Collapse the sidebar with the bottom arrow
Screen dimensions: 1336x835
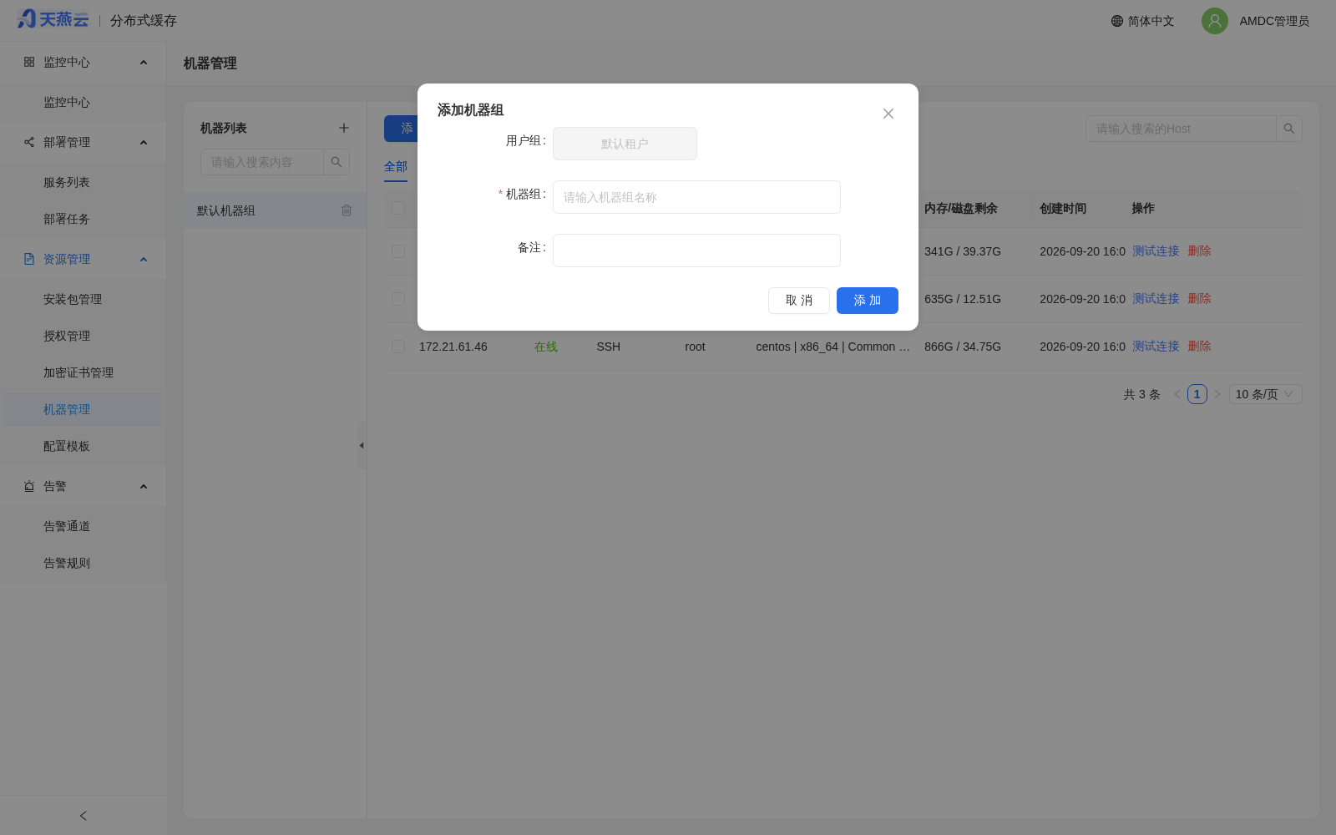(x=83, y=816)
